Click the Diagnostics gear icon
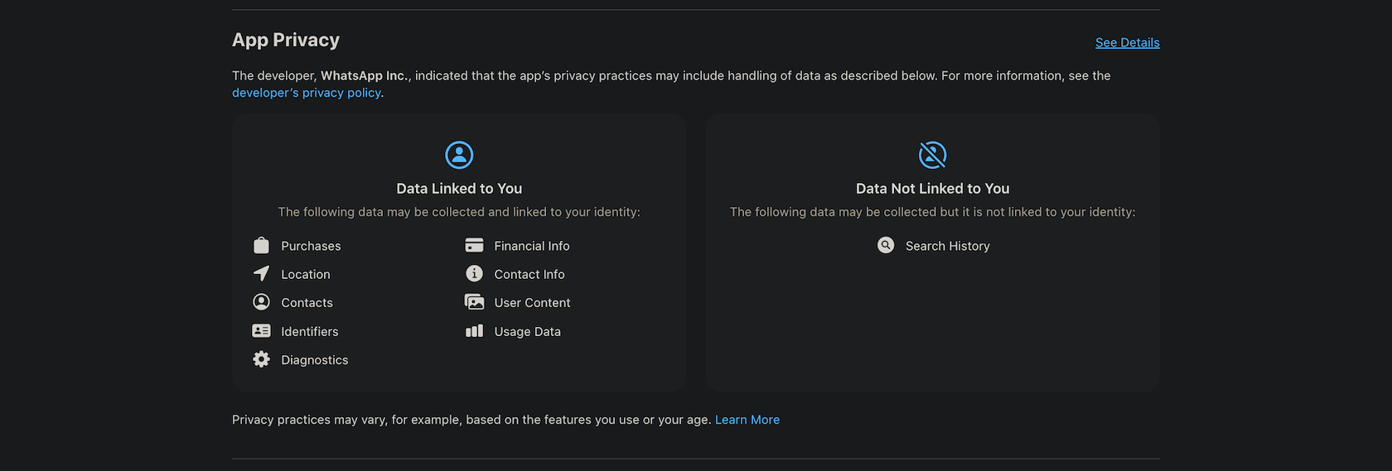1392x471 pixels. (x=261, y=359)
